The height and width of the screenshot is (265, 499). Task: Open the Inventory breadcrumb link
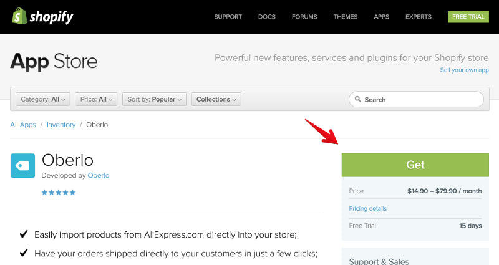[61, 125]
